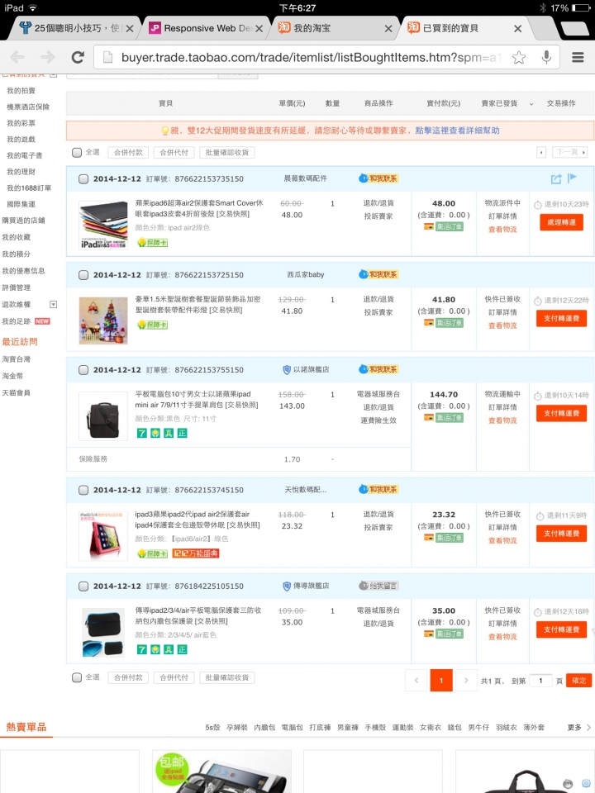Reload the page with the refresh icon
Screen dimensions: 595x793
click(x=78, y=57)
